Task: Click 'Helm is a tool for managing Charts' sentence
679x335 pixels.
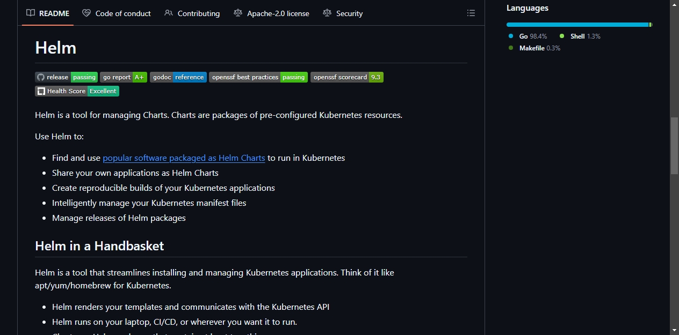Action: 219,115
